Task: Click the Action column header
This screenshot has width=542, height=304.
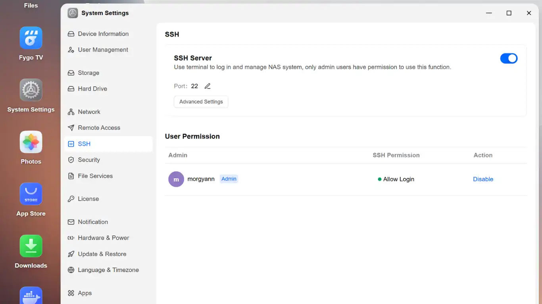Action: click(x=483, y=155)
